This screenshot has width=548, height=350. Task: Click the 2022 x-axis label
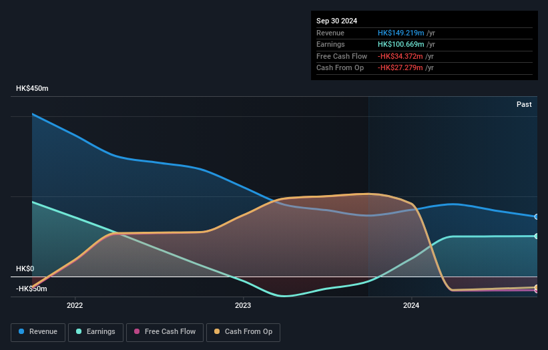[x=75, y=305]
